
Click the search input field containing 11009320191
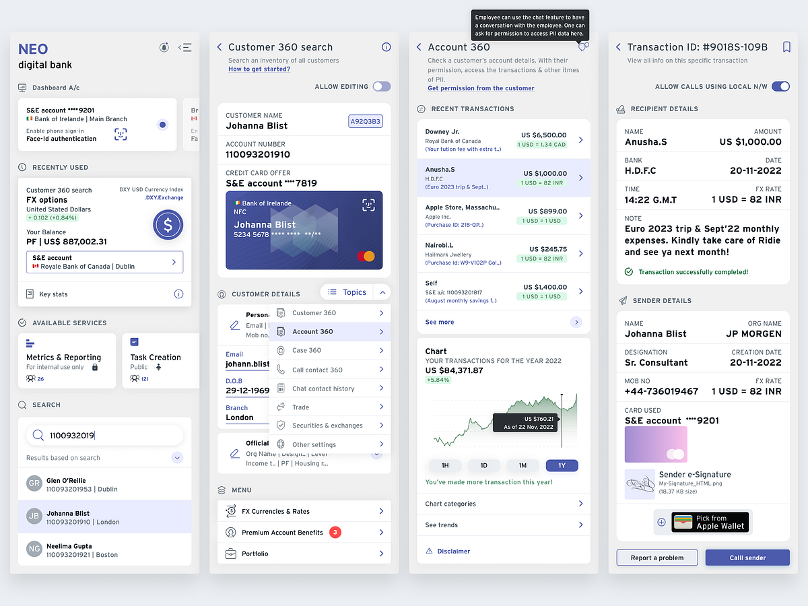(x=104, y=435)
